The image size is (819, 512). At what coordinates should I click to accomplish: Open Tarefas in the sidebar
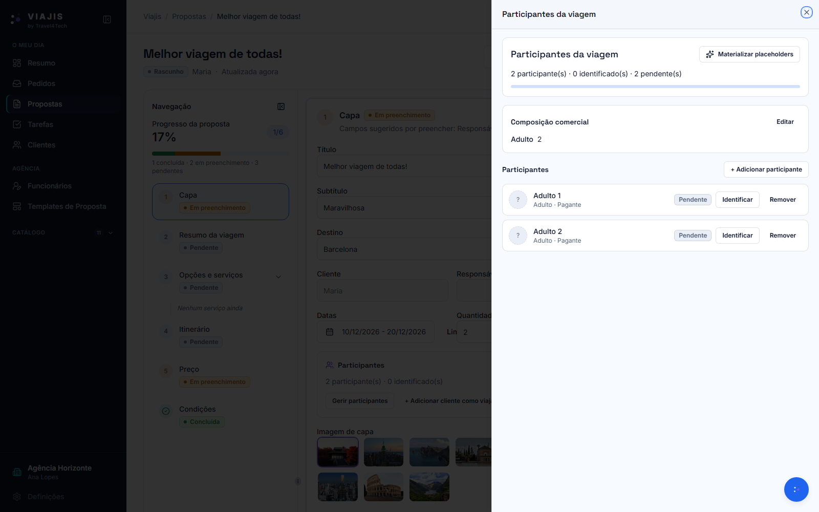point(63,124)
